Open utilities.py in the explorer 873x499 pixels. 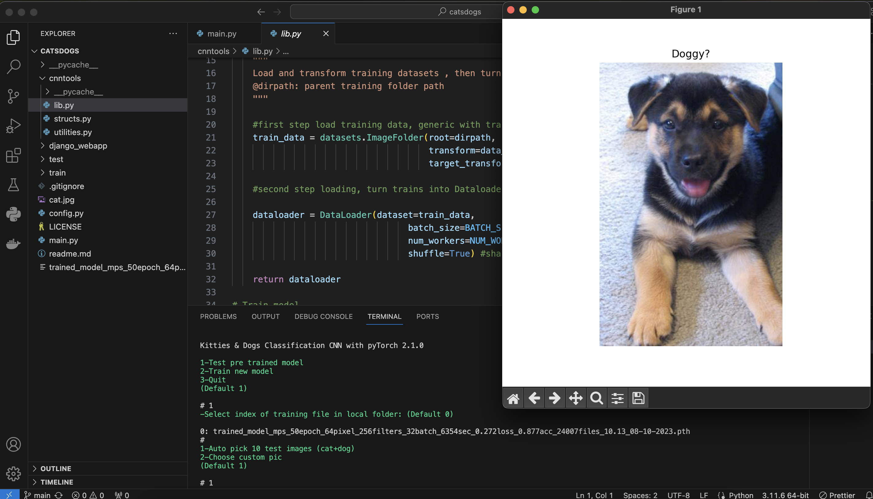(73, 132)
